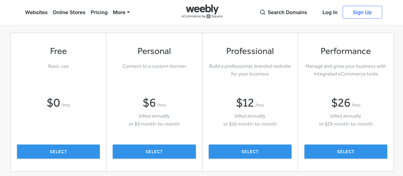The width and height of the screenshot is (403, 176).
Task: Select the Free plan
Action: (x=58, y=152)
